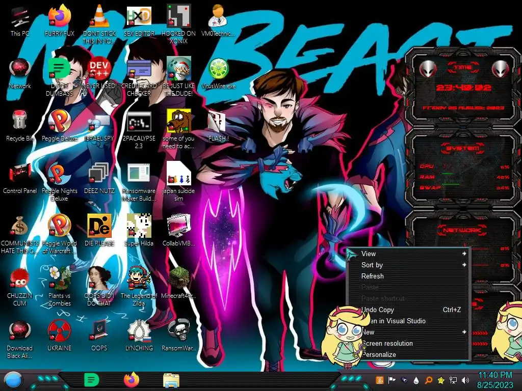Expand the View submenu in context menu

coord(408,254)
